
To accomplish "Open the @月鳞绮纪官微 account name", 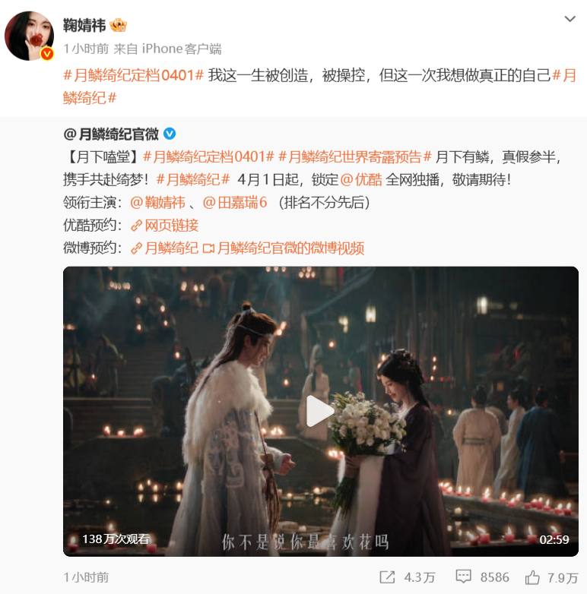I will (x=111, y=134).
